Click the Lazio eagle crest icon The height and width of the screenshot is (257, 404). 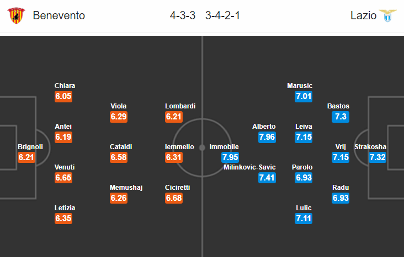coord(388,15)
